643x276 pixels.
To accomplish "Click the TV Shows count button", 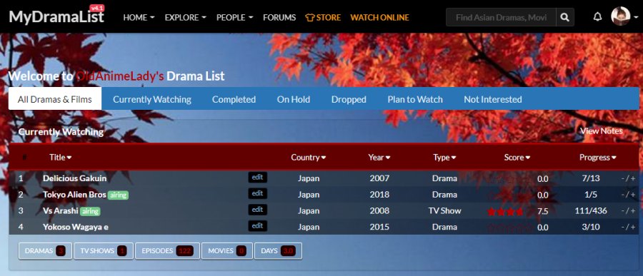I will pos(104,251).
